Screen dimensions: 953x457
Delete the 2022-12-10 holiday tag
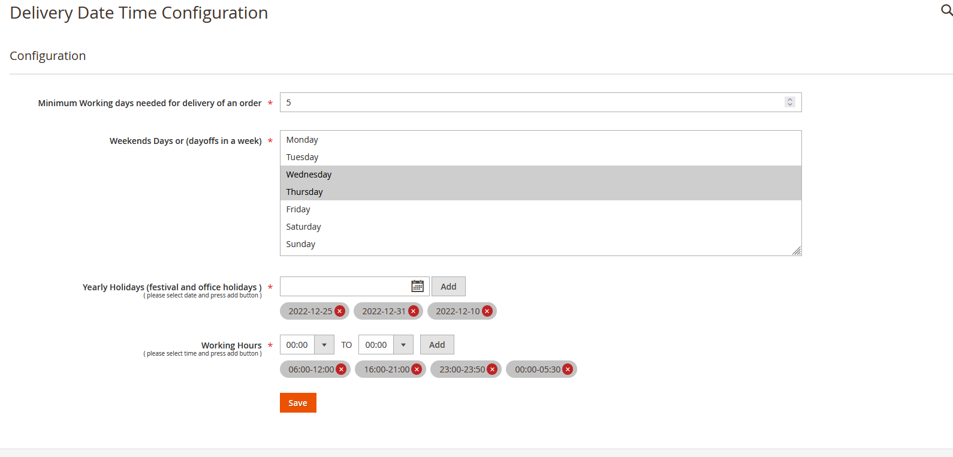click(x=487, y=311)
